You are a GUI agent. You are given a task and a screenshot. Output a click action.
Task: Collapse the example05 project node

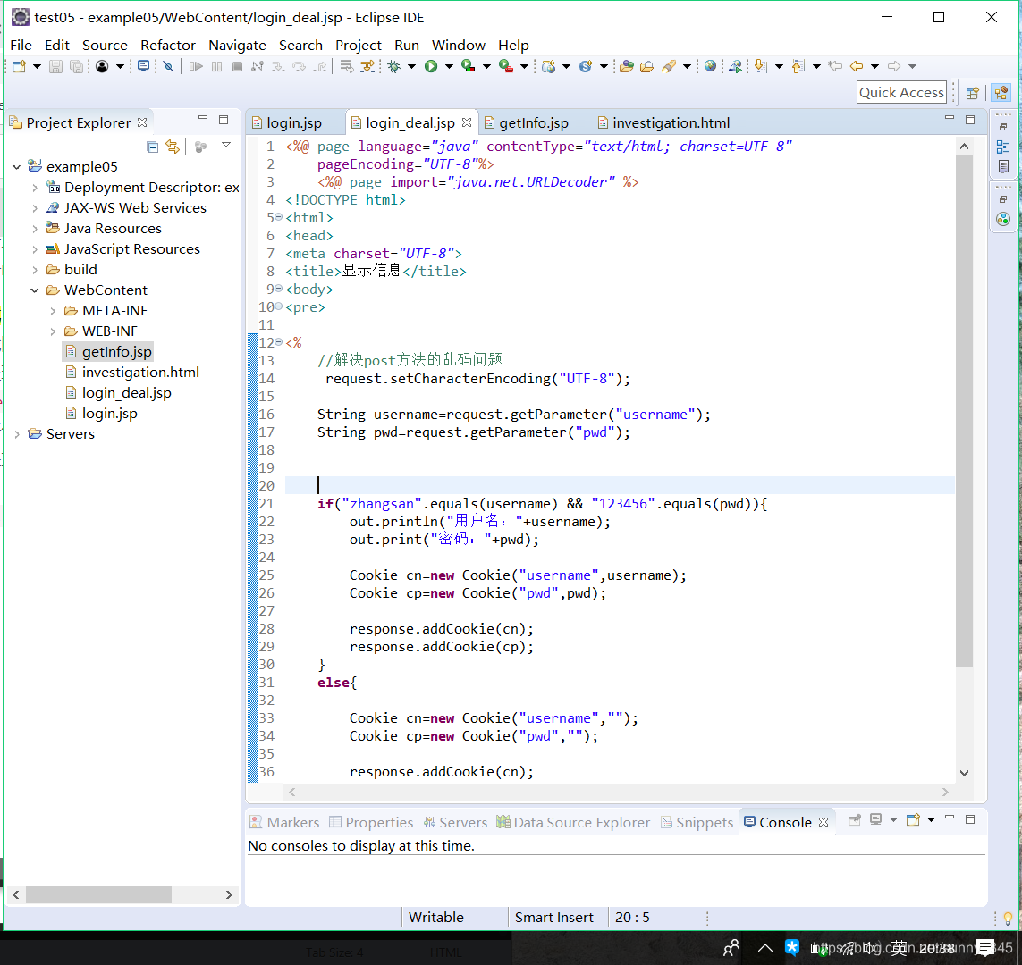16,167
